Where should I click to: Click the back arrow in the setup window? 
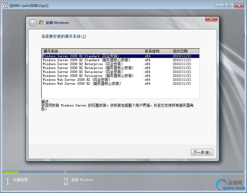(33, 23)
